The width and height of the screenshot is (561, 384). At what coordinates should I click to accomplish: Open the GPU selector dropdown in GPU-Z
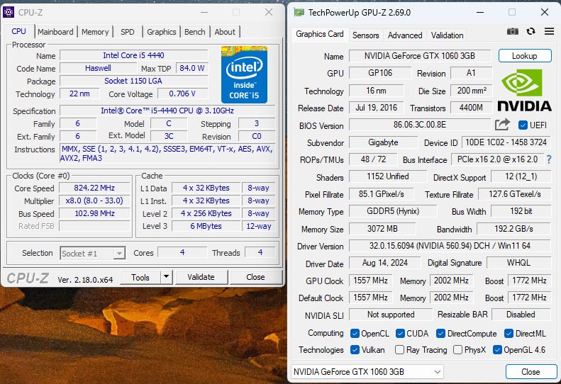pyautogui.click(x=367, y=372)
